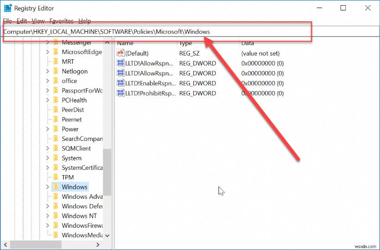Expand the PassportForWork key

tap(47, 91)
